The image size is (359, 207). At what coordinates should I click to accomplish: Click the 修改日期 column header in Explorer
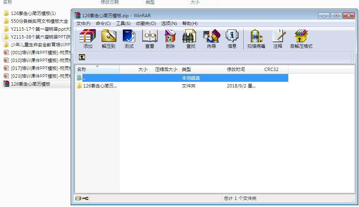click(x=110, y=2)
